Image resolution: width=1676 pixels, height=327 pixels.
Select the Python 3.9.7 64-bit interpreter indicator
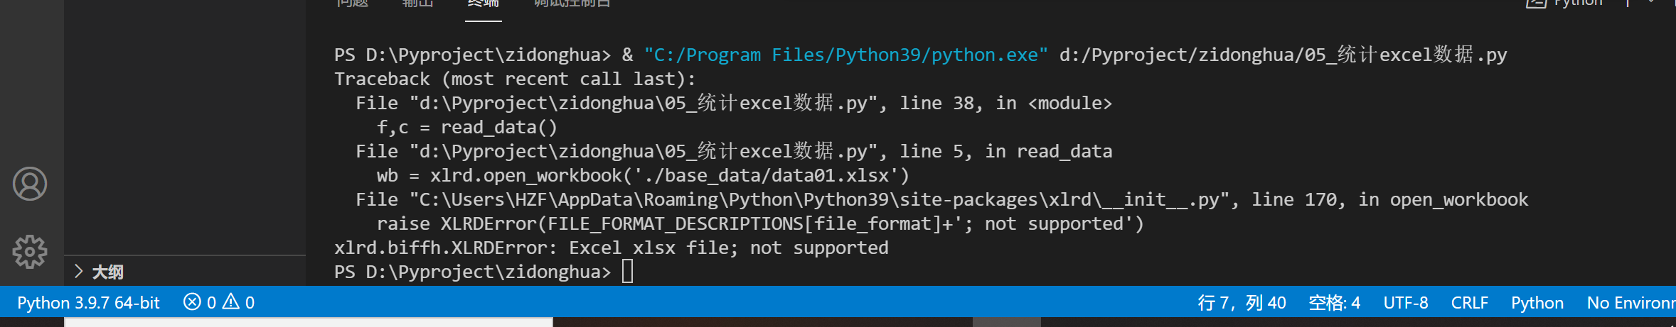pyautogui.click(x=88, y=303)
